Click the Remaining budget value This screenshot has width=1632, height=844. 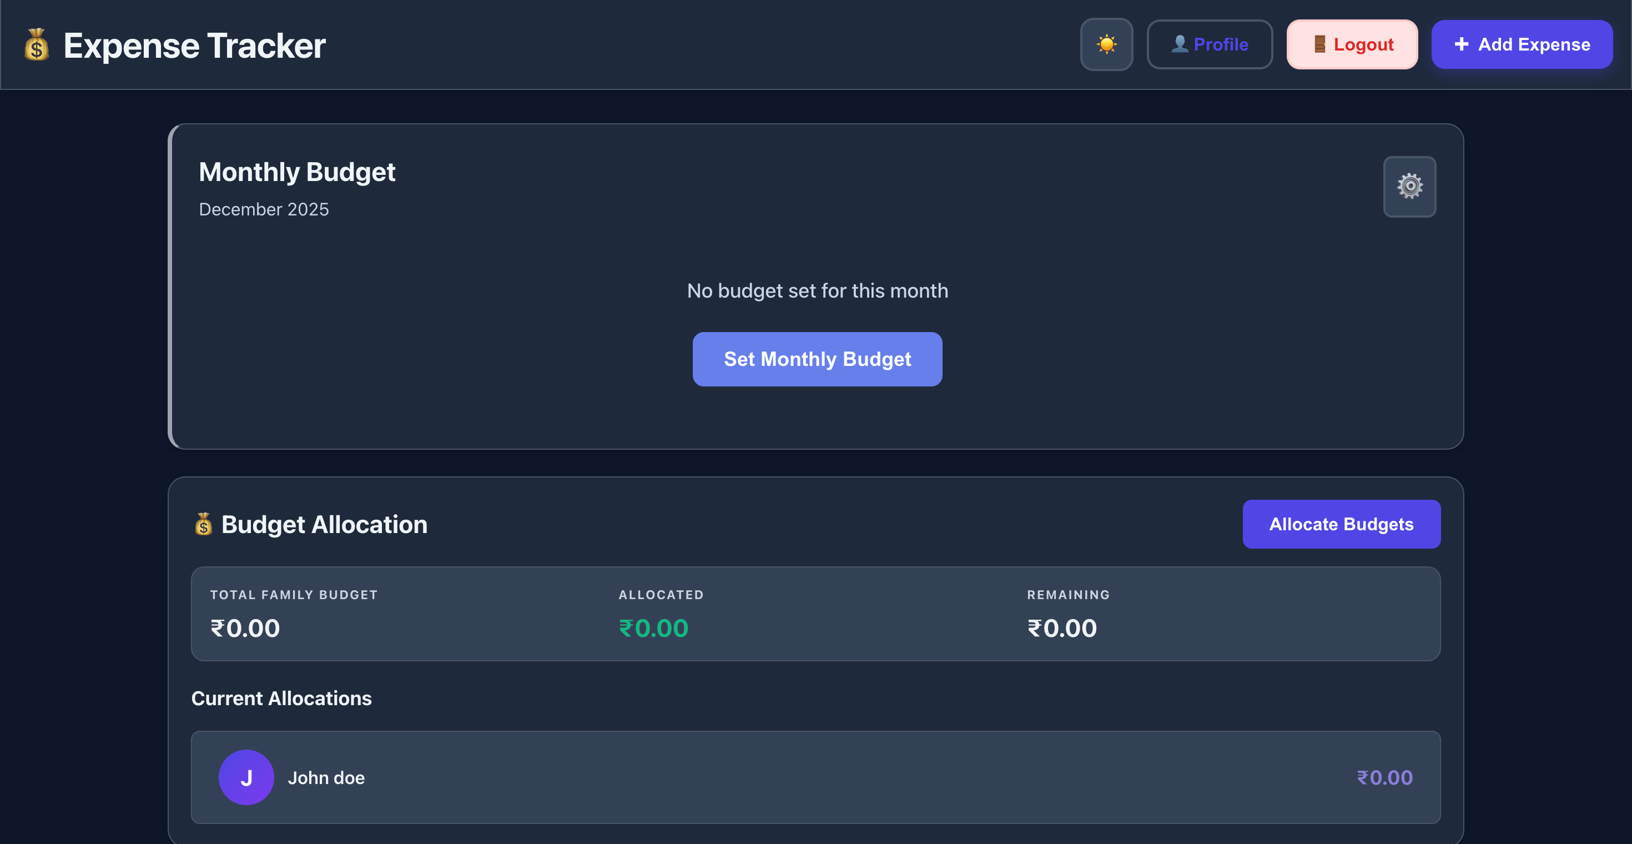tap(1062, 627)
